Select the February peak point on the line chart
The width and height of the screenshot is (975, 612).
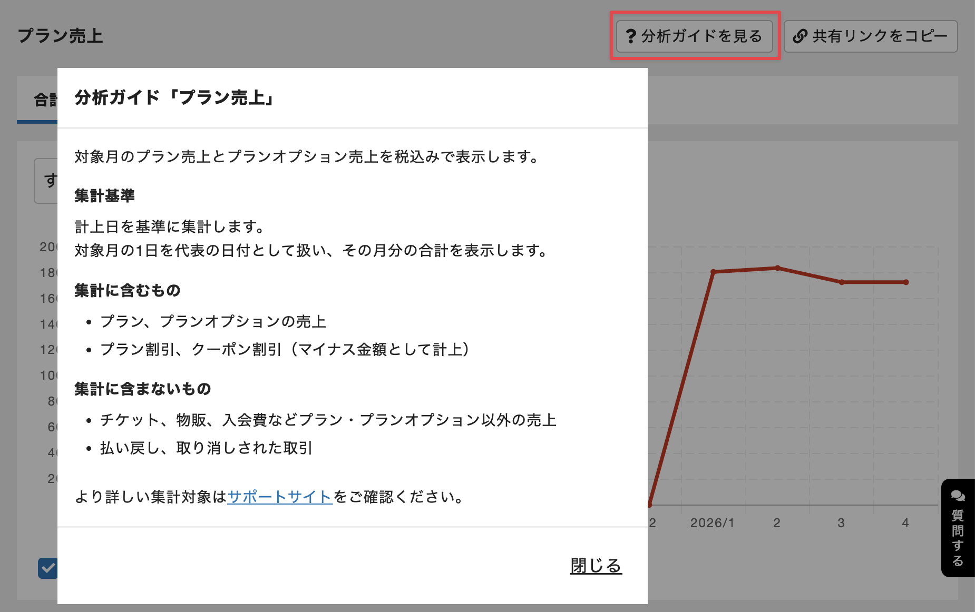point(777,267)
